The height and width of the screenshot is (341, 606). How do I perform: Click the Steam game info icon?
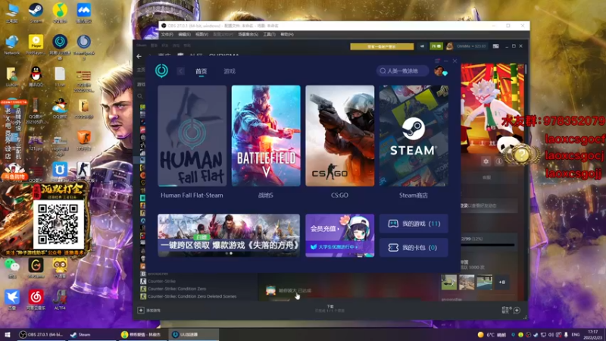(499, 161)
